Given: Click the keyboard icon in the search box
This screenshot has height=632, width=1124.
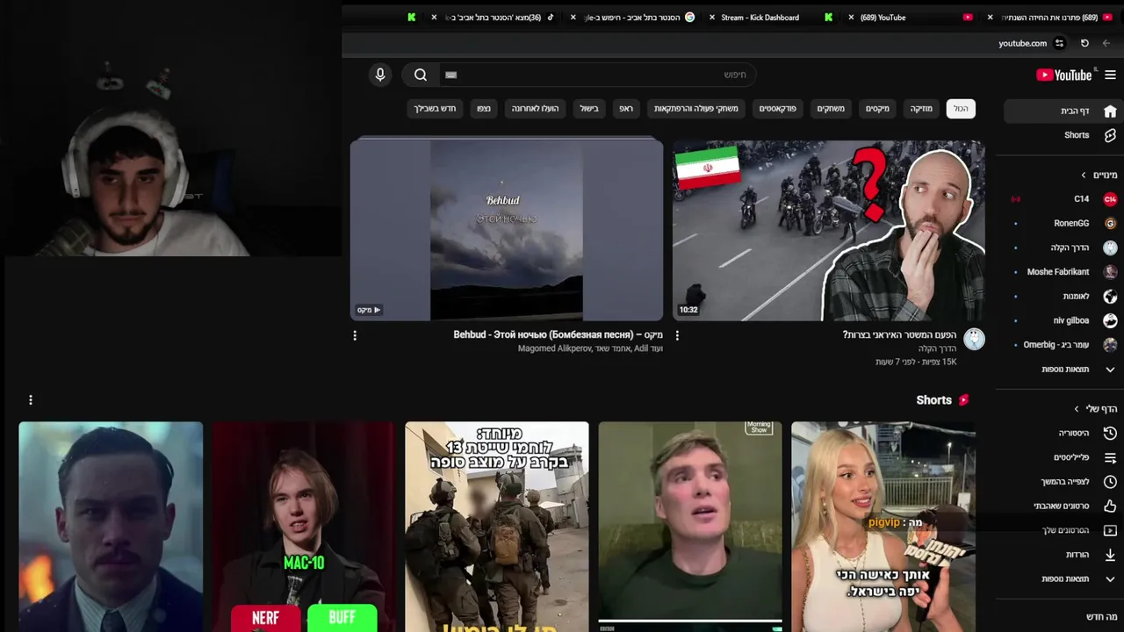Looking at the screenshot, I should [x=451, y=75].
